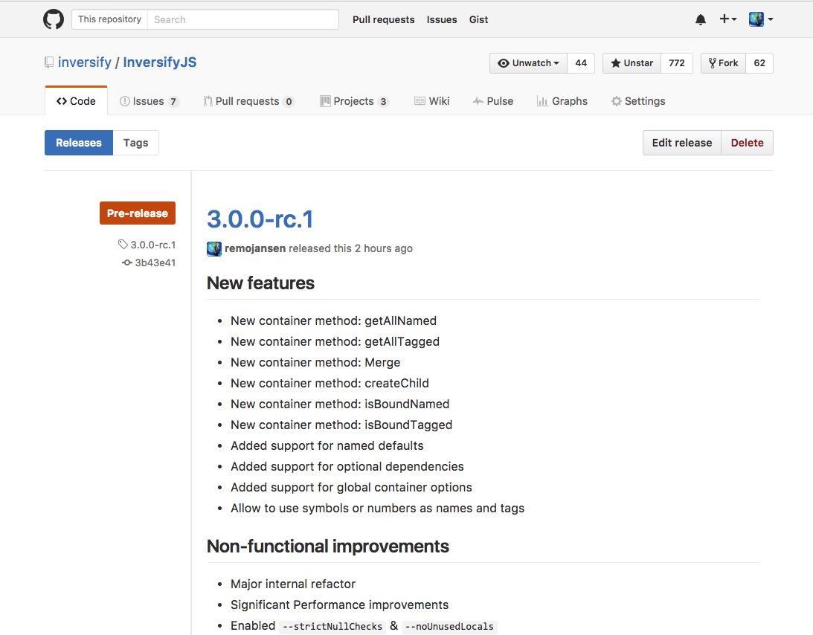Screen dimensions: 813x635
Task: Open Pull requests in the top navigation
Action: tap(384, 19)
